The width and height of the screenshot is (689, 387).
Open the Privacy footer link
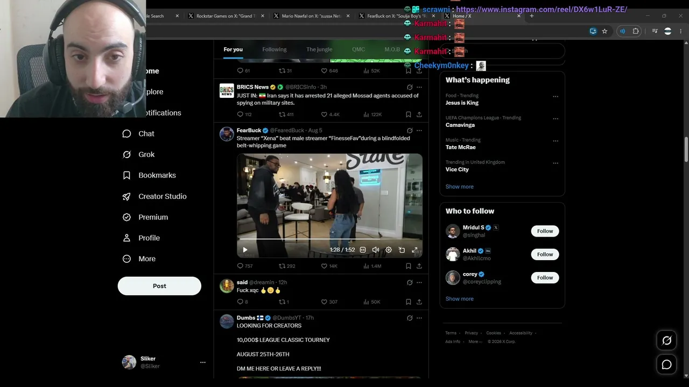(471, 333)
